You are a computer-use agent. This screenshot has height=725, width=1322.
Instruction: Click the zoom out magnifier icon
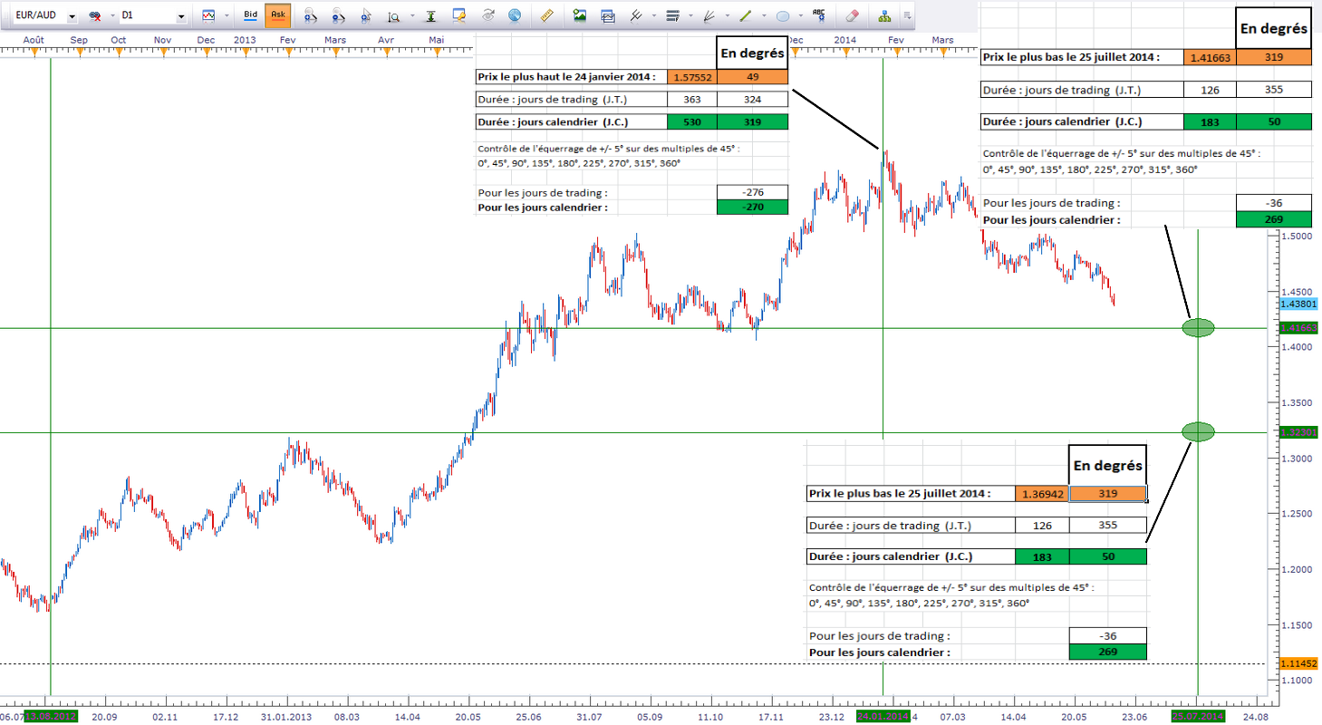coord(338,15)
